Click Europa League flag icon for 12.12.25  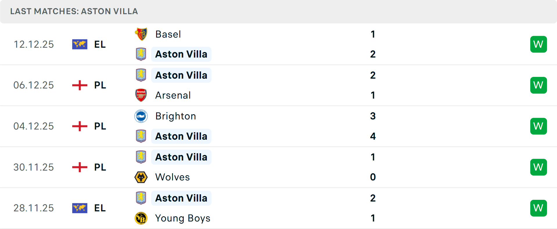(80, 44)
